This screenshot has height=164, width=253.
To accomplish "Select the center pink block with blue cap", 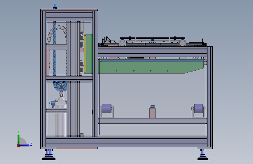I will (x=153, y=112).
